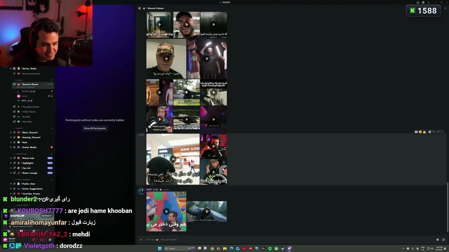Open more options on hovered message
Image resolution: width=449 pixels, height=252 pixels.
pos(442,132)
